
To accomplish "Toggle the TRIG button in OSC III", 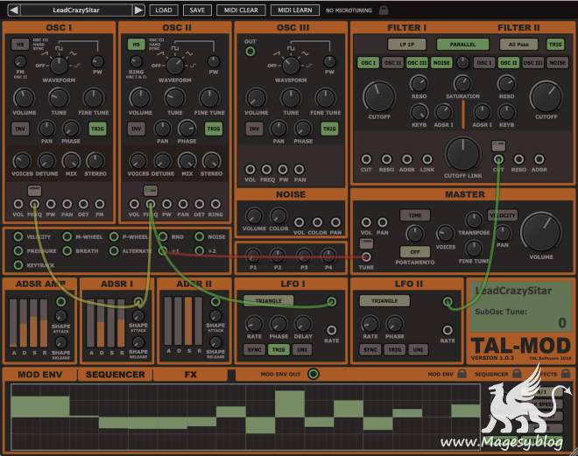I will (x=329, y=129).
